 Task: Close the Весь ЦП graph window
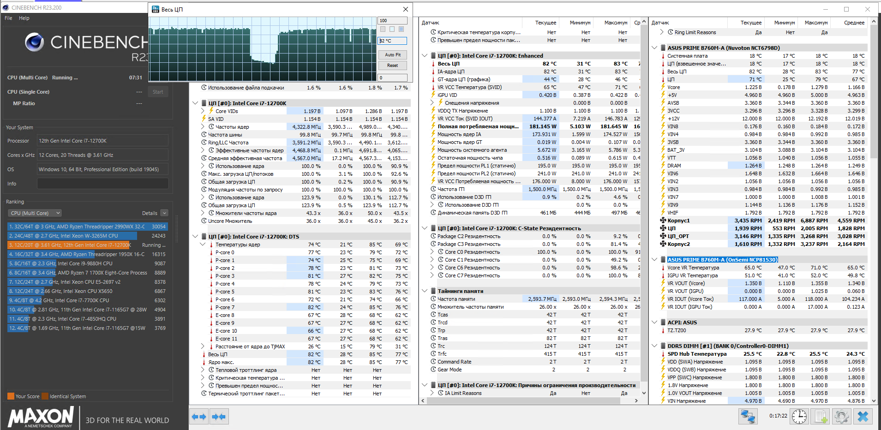coord(405,9)
